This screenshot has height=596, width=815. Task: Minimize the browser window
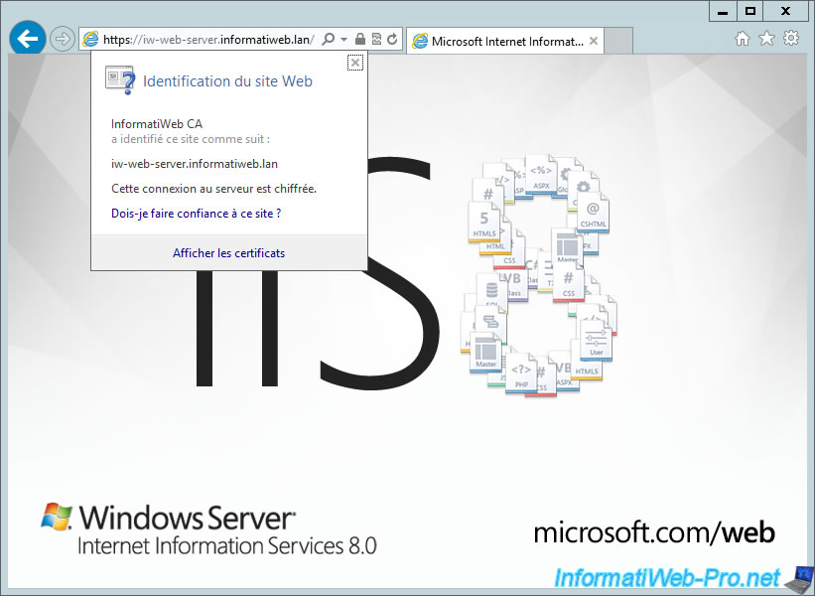coord(723,11)
